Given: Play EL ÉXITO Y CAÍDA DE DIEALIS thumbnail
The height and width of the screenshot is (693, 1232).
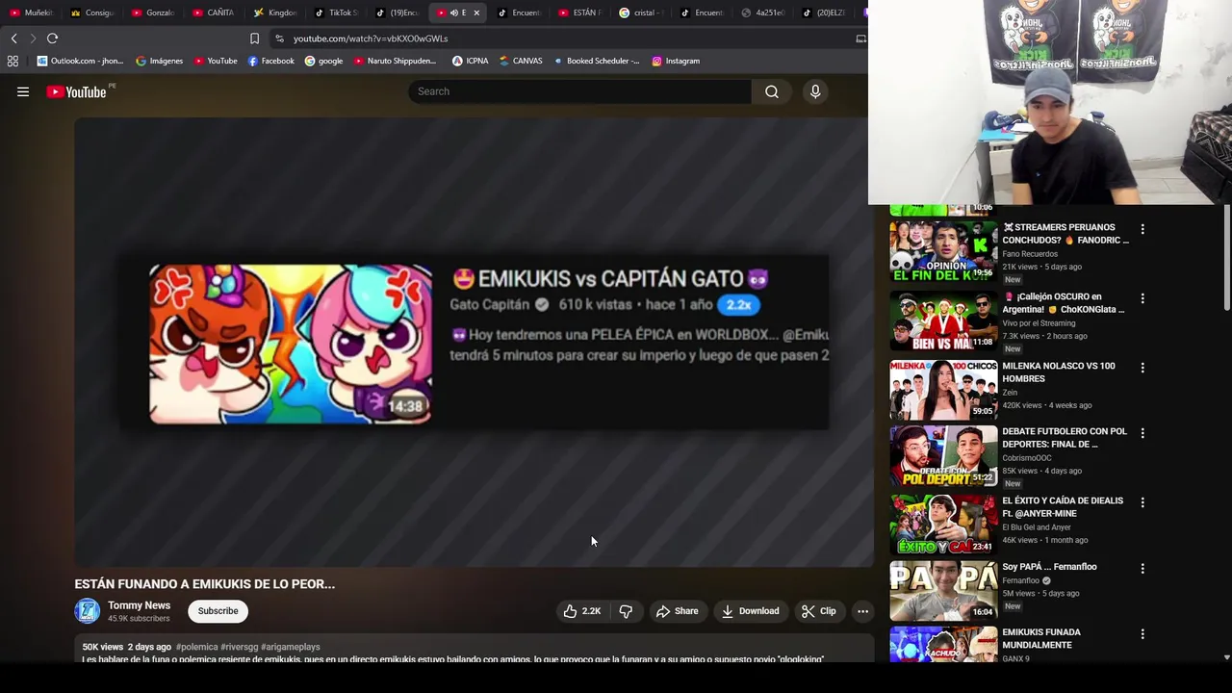Looking at the screenshot, I should [943, 525].
